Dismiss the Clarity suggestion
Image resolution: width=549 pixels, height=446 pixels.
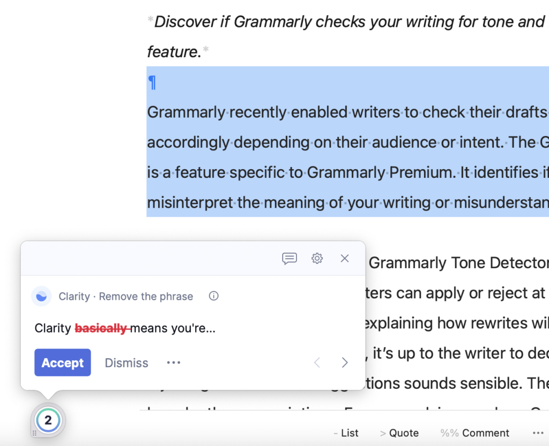pos(127,362)
